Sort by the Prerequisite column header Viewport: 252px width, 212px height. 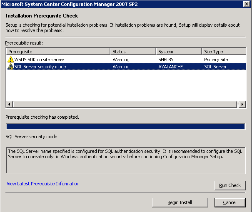click(x=58, y=52)
